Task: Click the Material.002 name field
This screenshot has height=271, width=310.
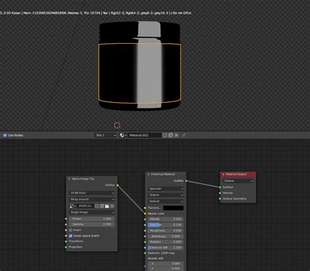Action: 145,135
